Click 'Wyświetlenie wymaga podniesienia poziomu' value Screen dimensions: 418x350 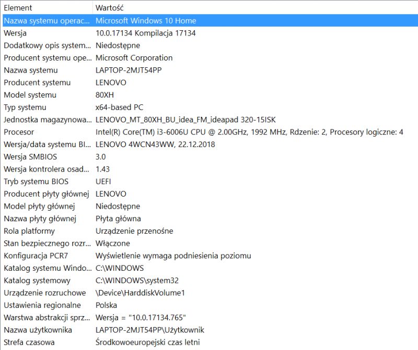click(x=173, y=256)
